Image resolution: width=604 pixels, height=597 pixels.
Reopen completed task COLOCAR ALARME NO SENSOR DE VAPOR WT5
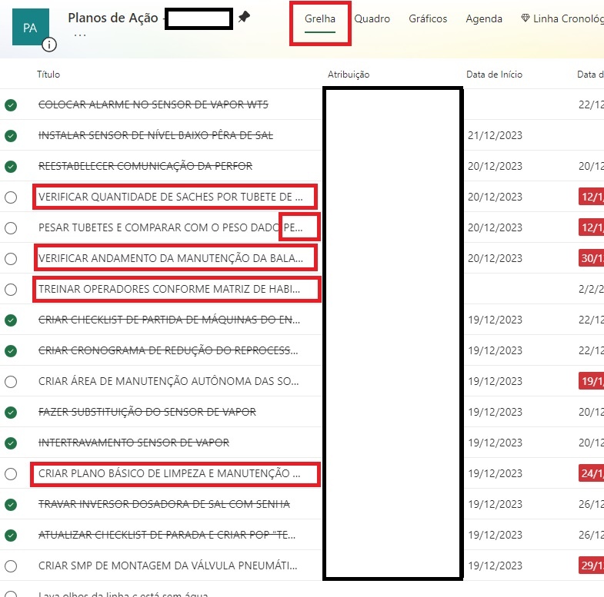[x=11, y=104]
